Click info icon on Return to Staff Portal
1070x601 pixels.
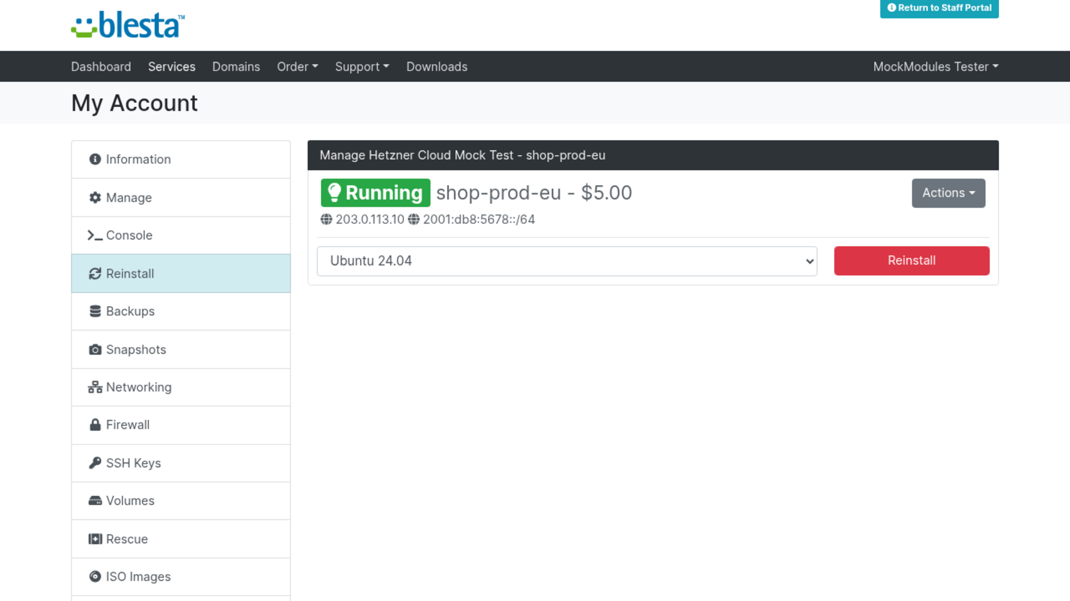(x=892, y=8)
